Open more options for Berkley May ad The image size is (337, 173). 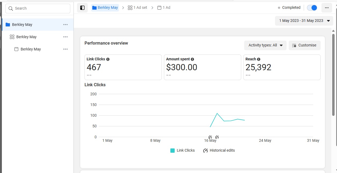pos(65,49)
